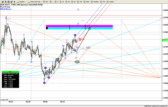Click the 05/30 date label on the time axis
The image size is (168, 107).
(28, 102)
